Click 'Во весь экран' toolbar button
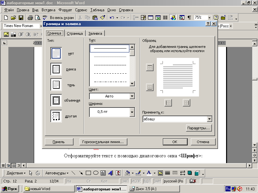Viewport: 258px width, 193px height. [x=62, y=18]
